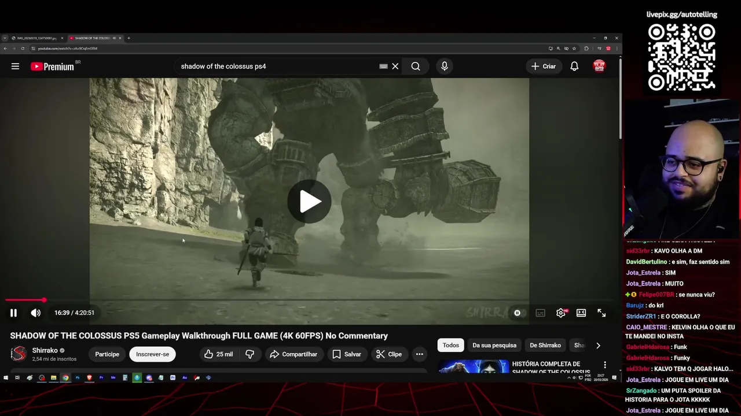Image resolution: width=741 pixels, height=416 pixels.
Task: Open the Windows Start menu
Action: click(x=5, y=378)
